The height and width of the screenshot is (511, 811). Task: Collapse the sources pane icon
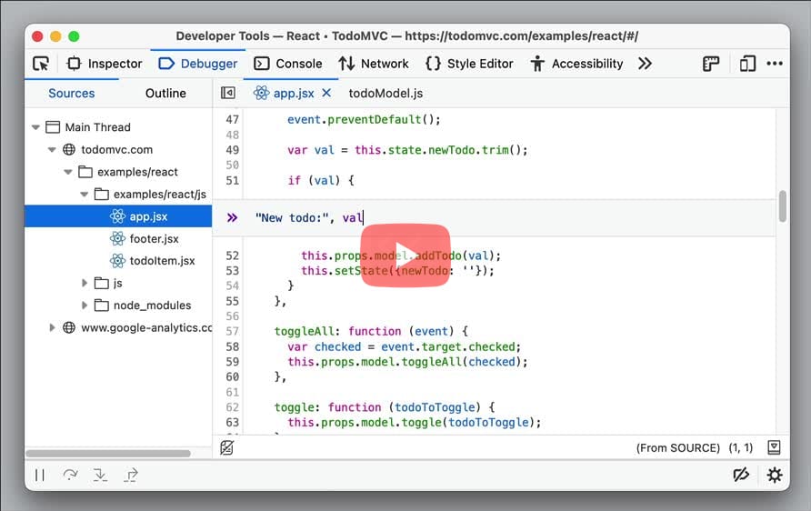(x=228, y=93)
